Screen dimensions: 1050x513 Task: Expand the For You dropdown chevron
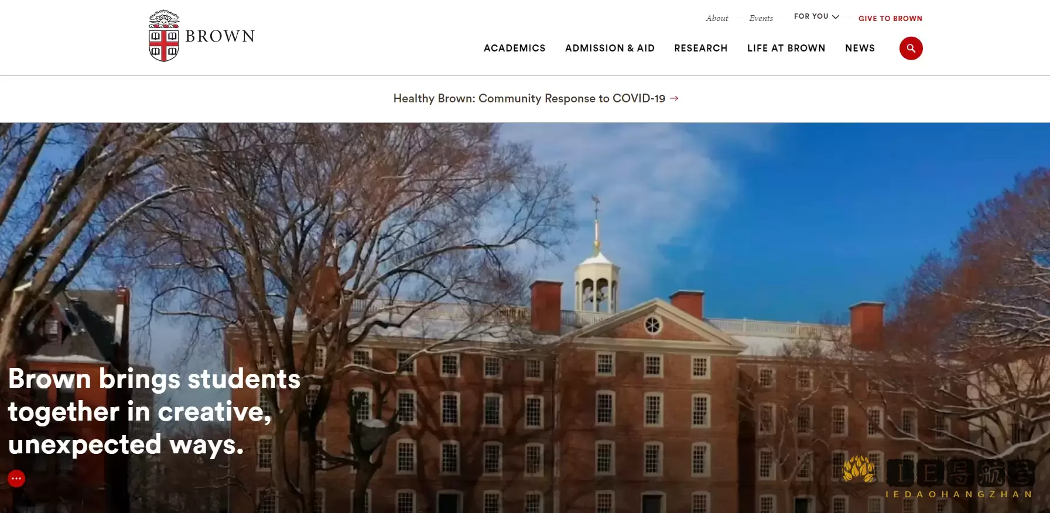click(836, 17)
